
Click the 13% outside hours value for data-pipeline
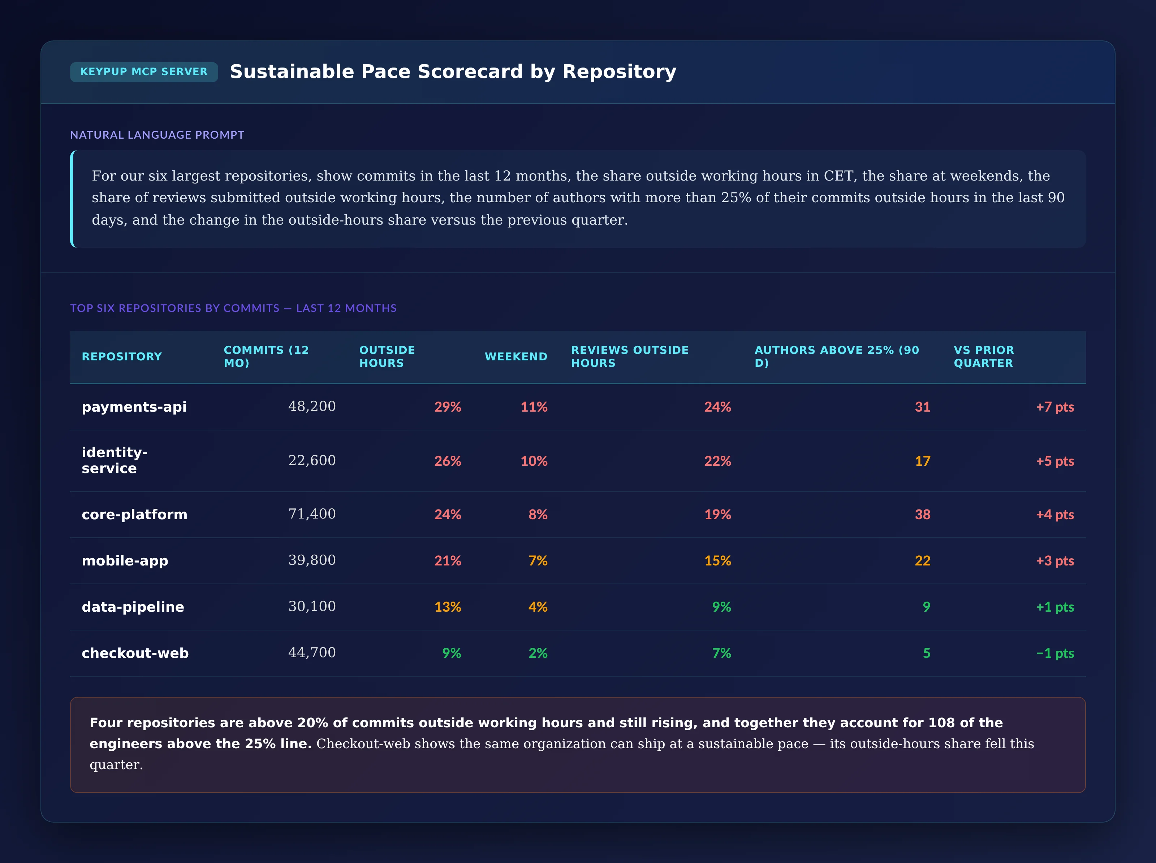(448, 607)
